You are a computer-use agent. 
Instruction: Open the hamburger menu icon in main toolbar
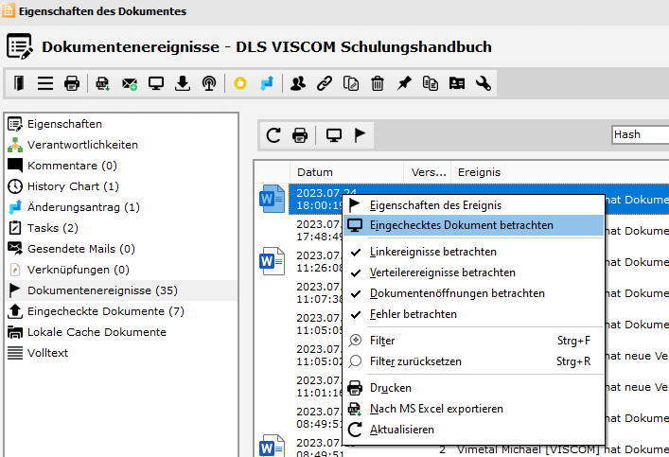pos(45,82)
